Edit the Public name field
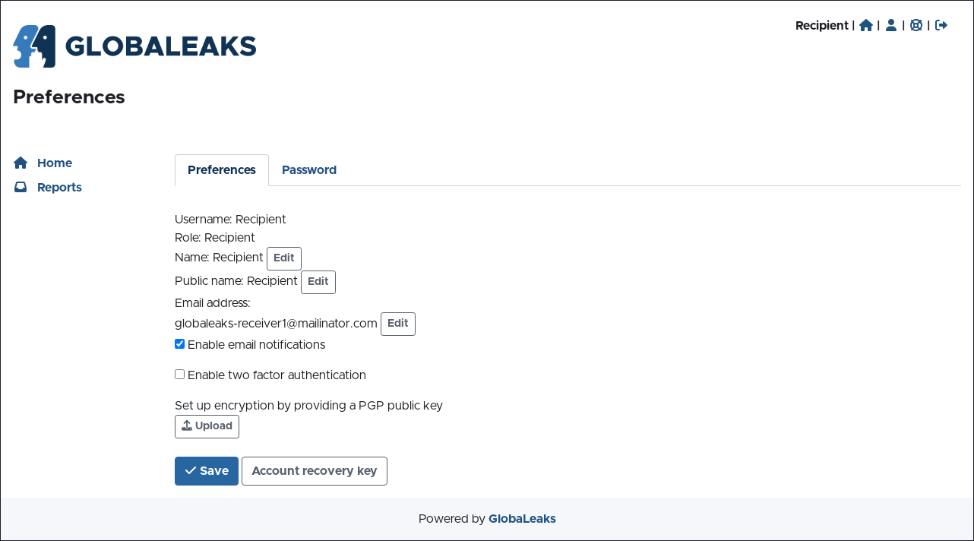 click(318, 282)
